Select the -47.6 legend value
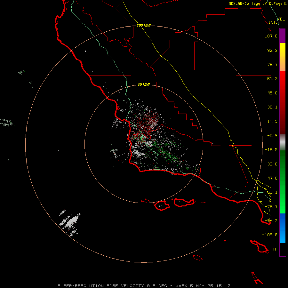 [x=271, y=178]
